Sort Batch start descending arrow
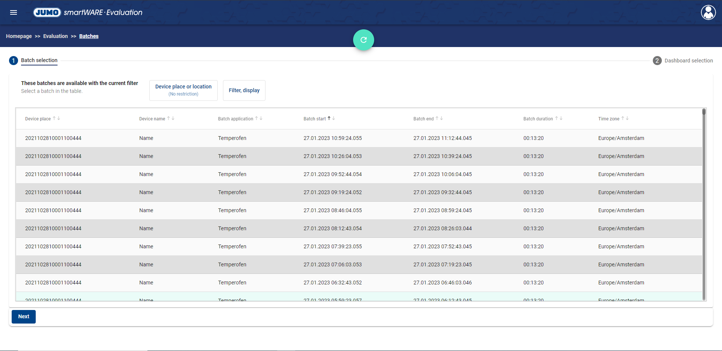The image size is (722, 351). point(334,118)
